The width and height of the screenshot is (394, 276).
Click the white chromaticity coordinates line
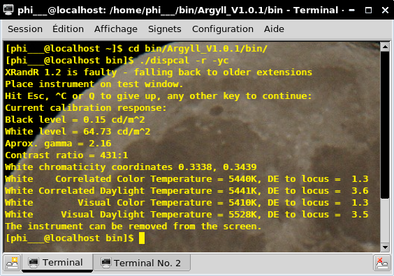pos(131,167)
